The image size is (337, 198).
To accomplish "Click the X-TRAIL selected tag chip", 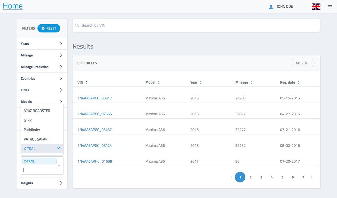I will tap(39, 161).
